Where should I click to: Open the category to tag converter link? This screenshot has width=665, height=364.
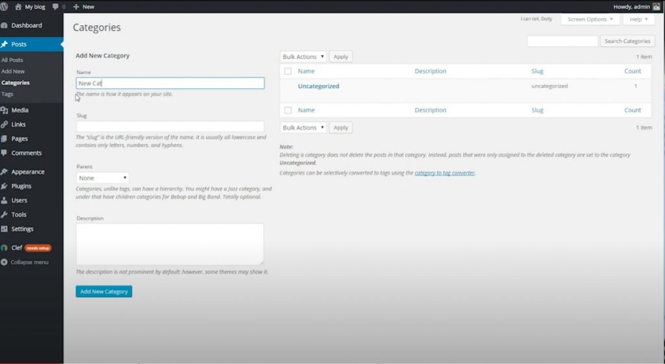444,173
